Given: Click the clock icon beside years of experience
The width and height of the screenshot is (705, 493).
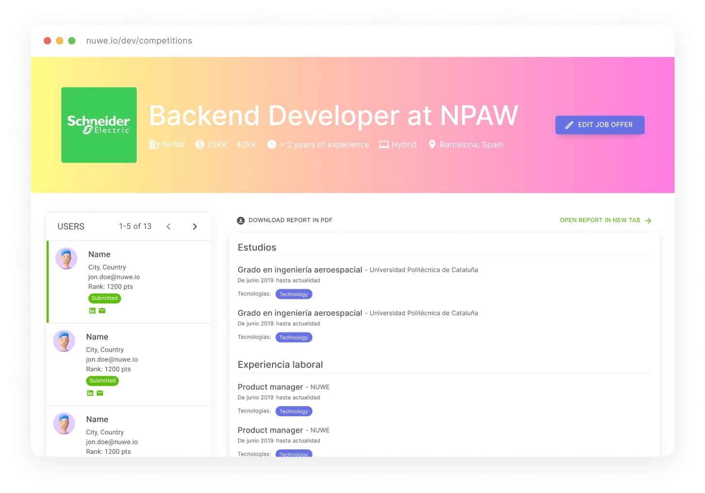Looking at the screenshot, I should 272,144.
